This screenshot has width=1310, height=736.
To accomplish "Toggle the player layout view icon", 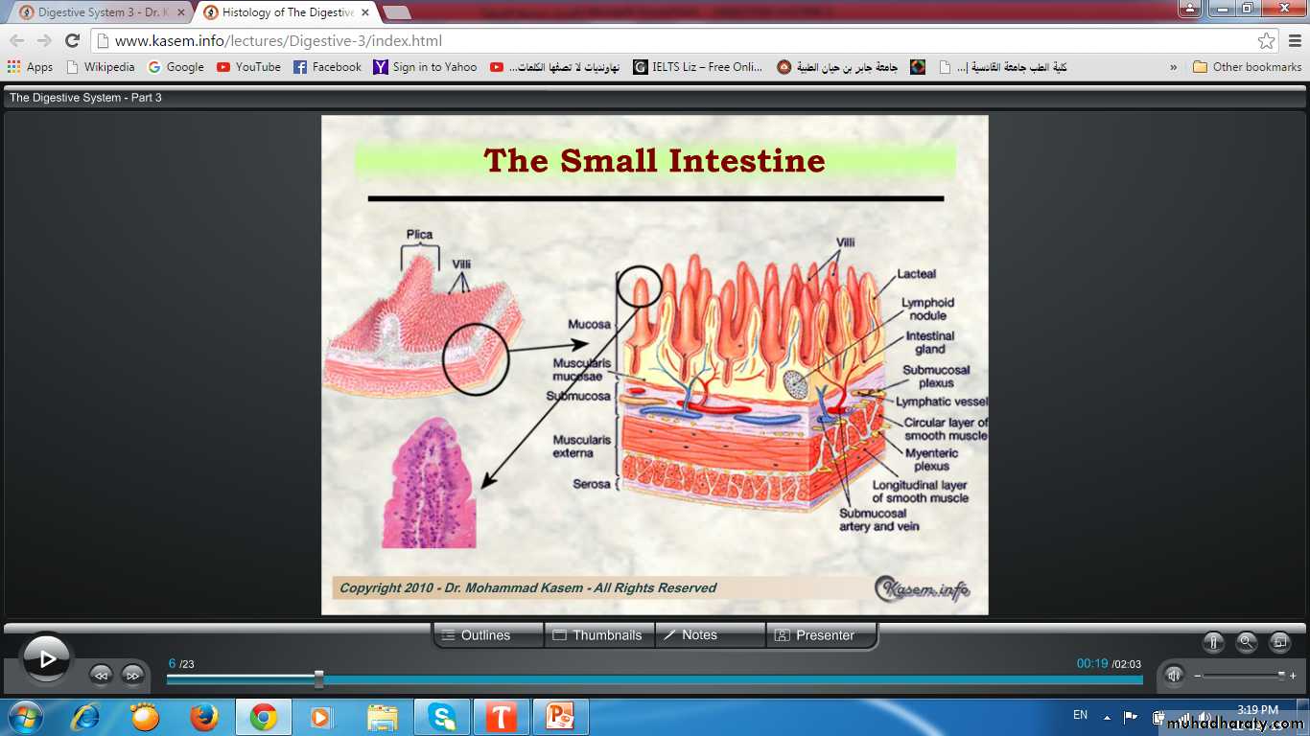I will click(x=1279, y=643).
